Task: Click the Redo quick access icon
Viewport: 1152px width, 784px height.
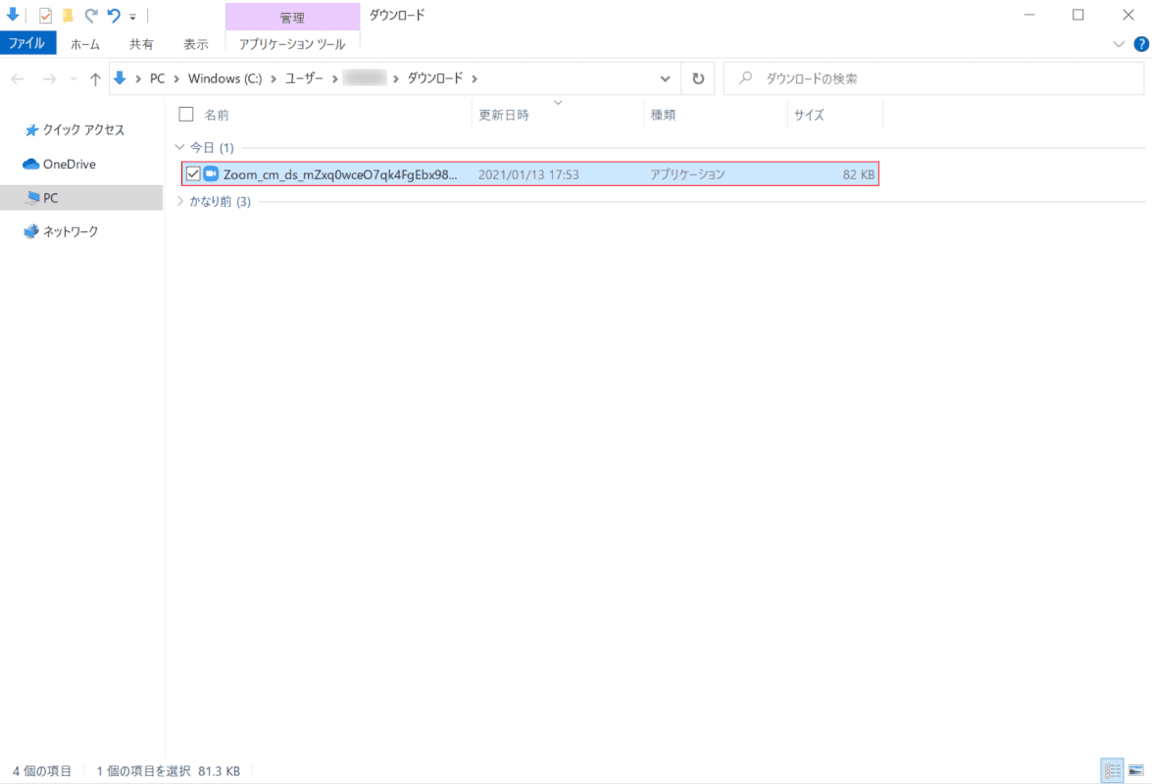Action: tap(91, 15)
